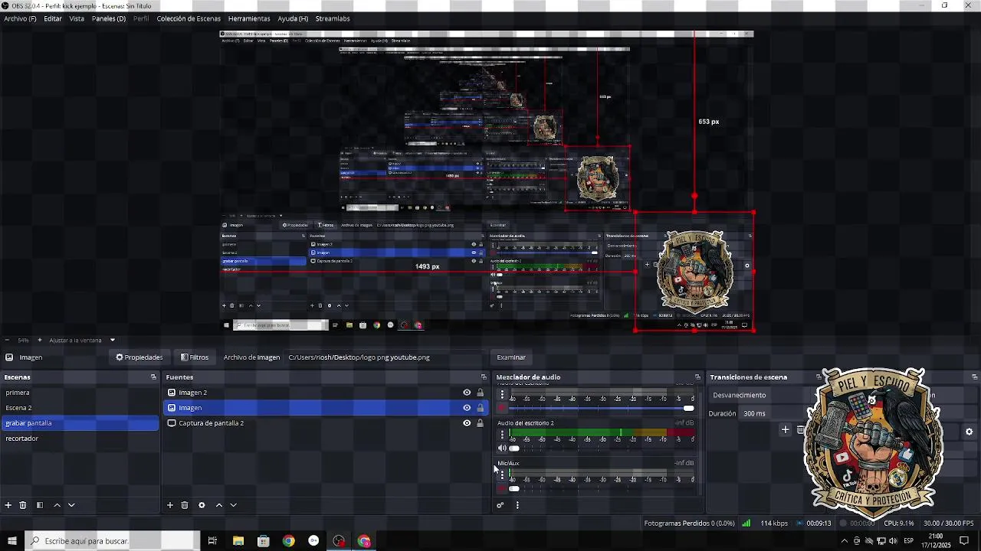Open Streamlabs menu
The height and width of the screenshot is (551, 981).
333,18
